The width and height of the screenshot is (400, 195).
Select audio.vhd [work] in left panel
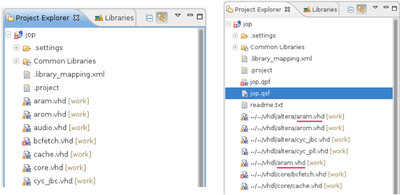click(62, 128)
